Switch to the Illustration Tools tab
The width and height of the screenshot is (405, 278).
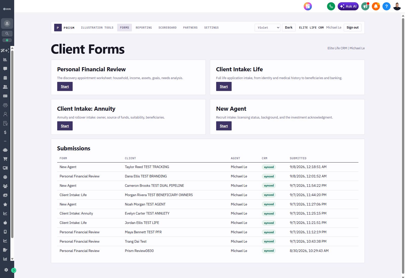pos(97,28)
